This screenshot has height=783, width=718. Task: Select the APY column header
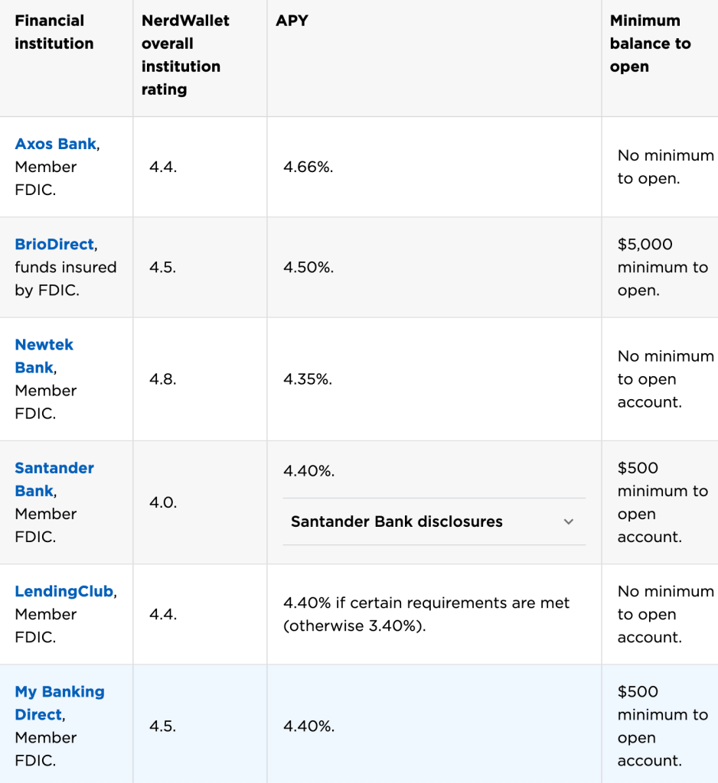pyautogui.click(x=292, y=21)
